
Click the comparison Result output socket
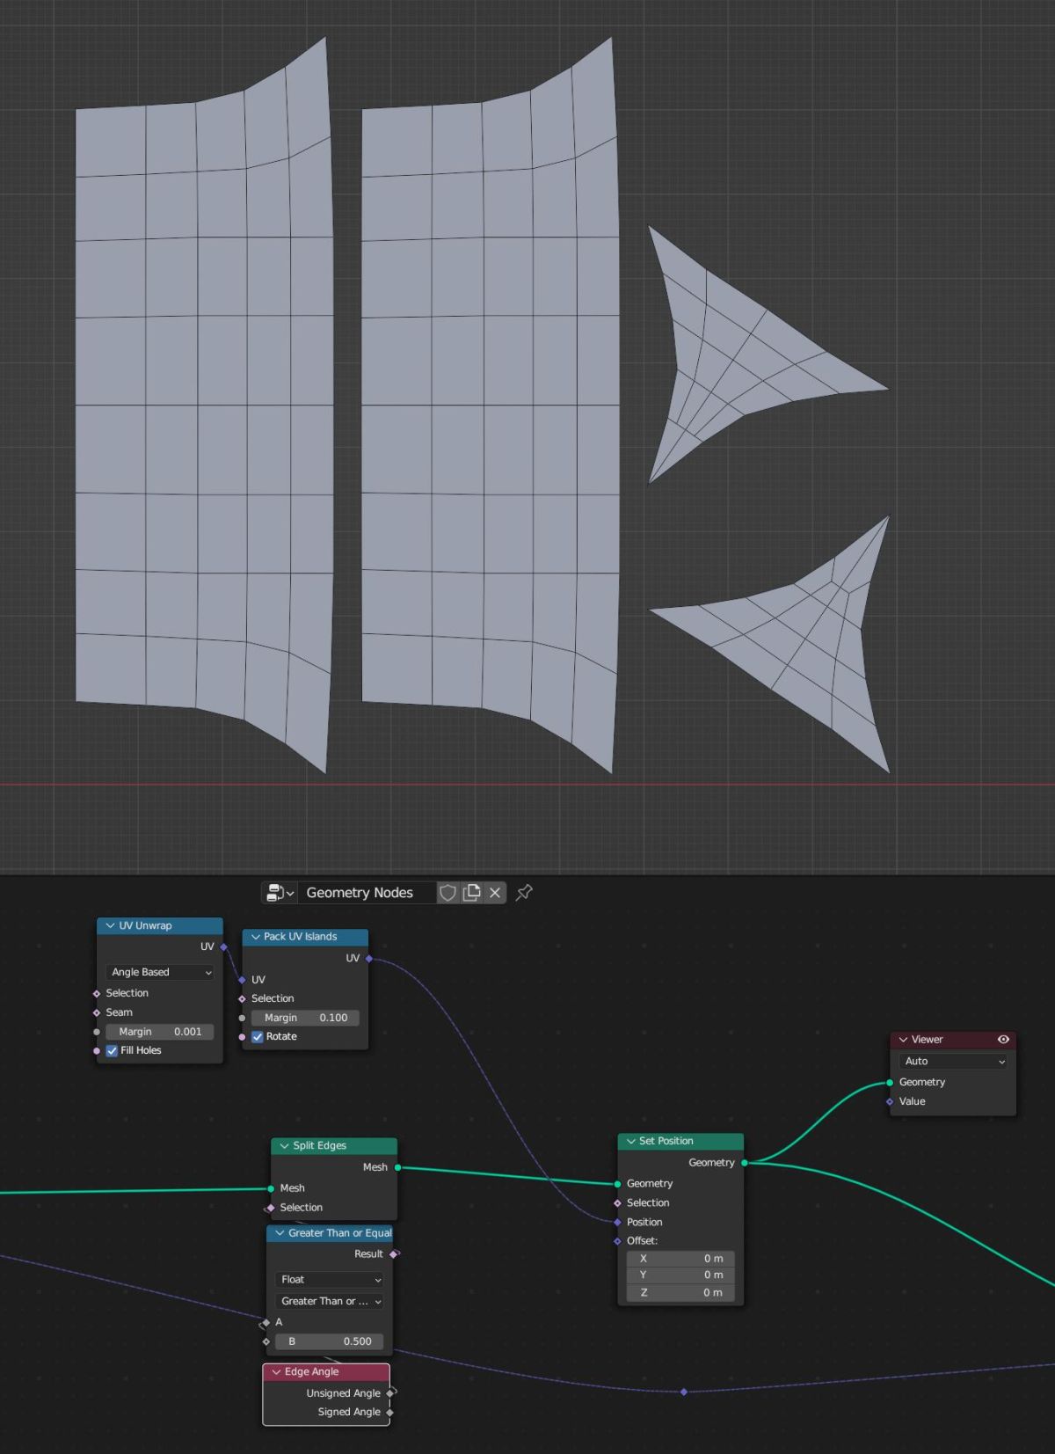coord(393,1254)
